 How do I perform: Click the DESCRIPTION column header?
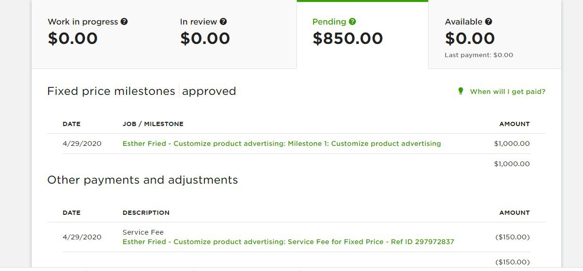(146, 212)
